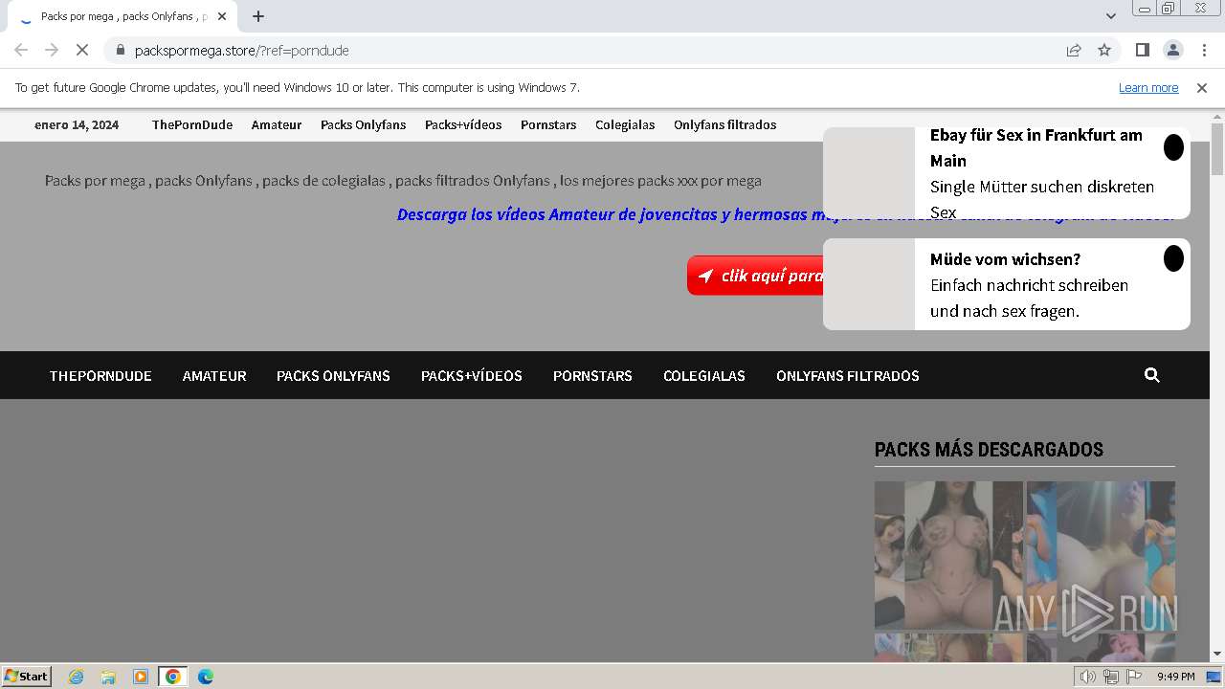Viewport: 1225px width, 689px height.
Task: Open the website search magnifier icon
Action: 1151,375
